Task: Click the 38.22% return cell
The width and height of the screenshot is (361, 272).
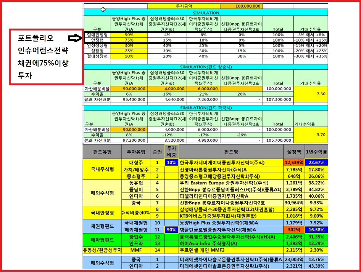Action: click(x=316, y=183)
